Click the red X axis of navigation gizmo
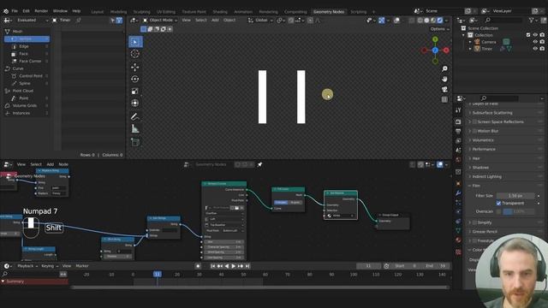The image size is (548, 308). pos(446,50)
